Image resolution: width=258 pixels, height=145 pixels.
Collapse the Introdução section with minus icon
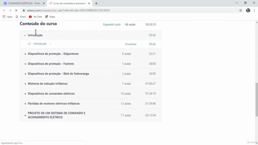[x=25, y=35]
